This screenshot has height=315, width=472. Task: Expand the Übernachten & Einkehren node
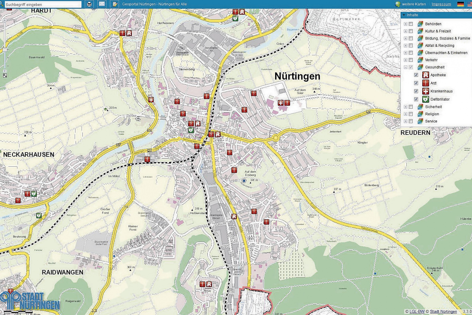click(x=405, y=53)
